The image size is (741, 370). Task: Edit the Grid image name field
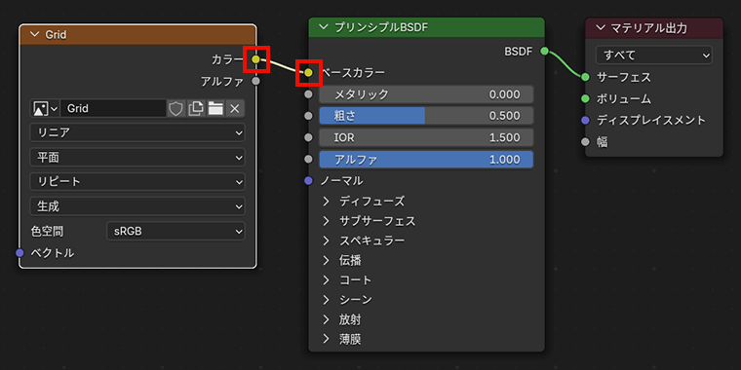[113, 108]
